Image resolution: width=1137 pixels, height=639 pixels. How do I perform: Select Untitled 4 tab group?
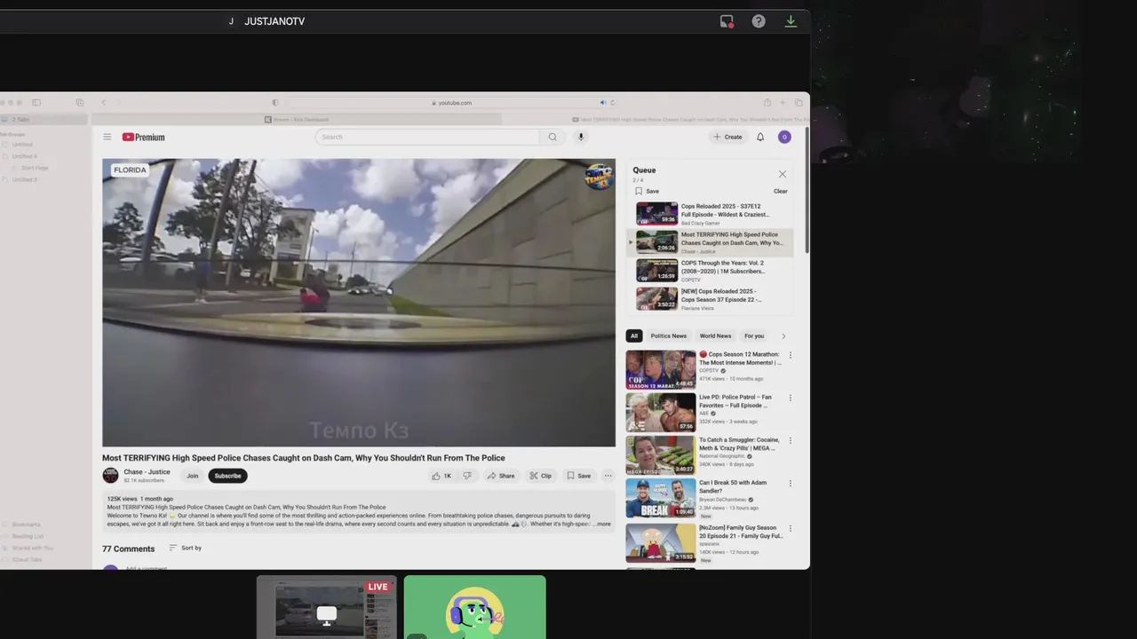[x=24, y=156]
